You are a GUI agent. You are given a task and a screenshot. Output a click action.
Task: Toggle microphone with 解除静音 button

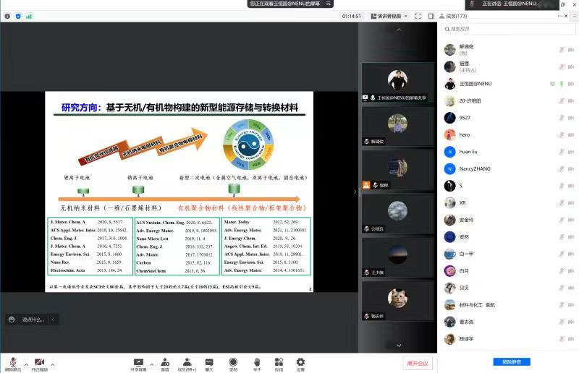pos(12,363)
